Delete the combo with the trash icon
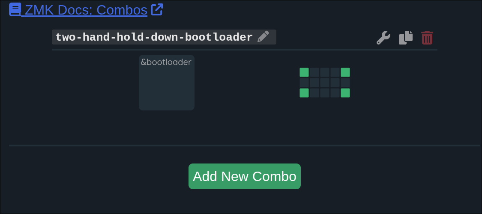Viewport: 482px width, 214px height. [427, 38]
